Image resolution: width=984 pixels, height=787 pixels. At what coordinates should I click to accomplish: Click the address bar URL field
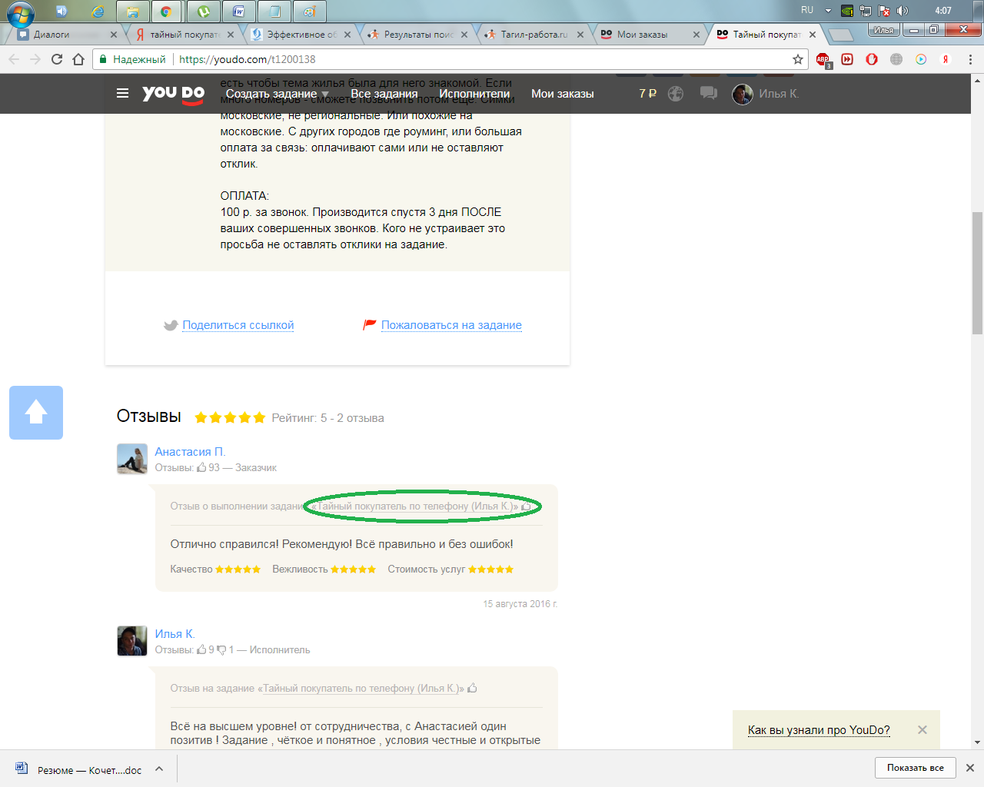point(461,59)
